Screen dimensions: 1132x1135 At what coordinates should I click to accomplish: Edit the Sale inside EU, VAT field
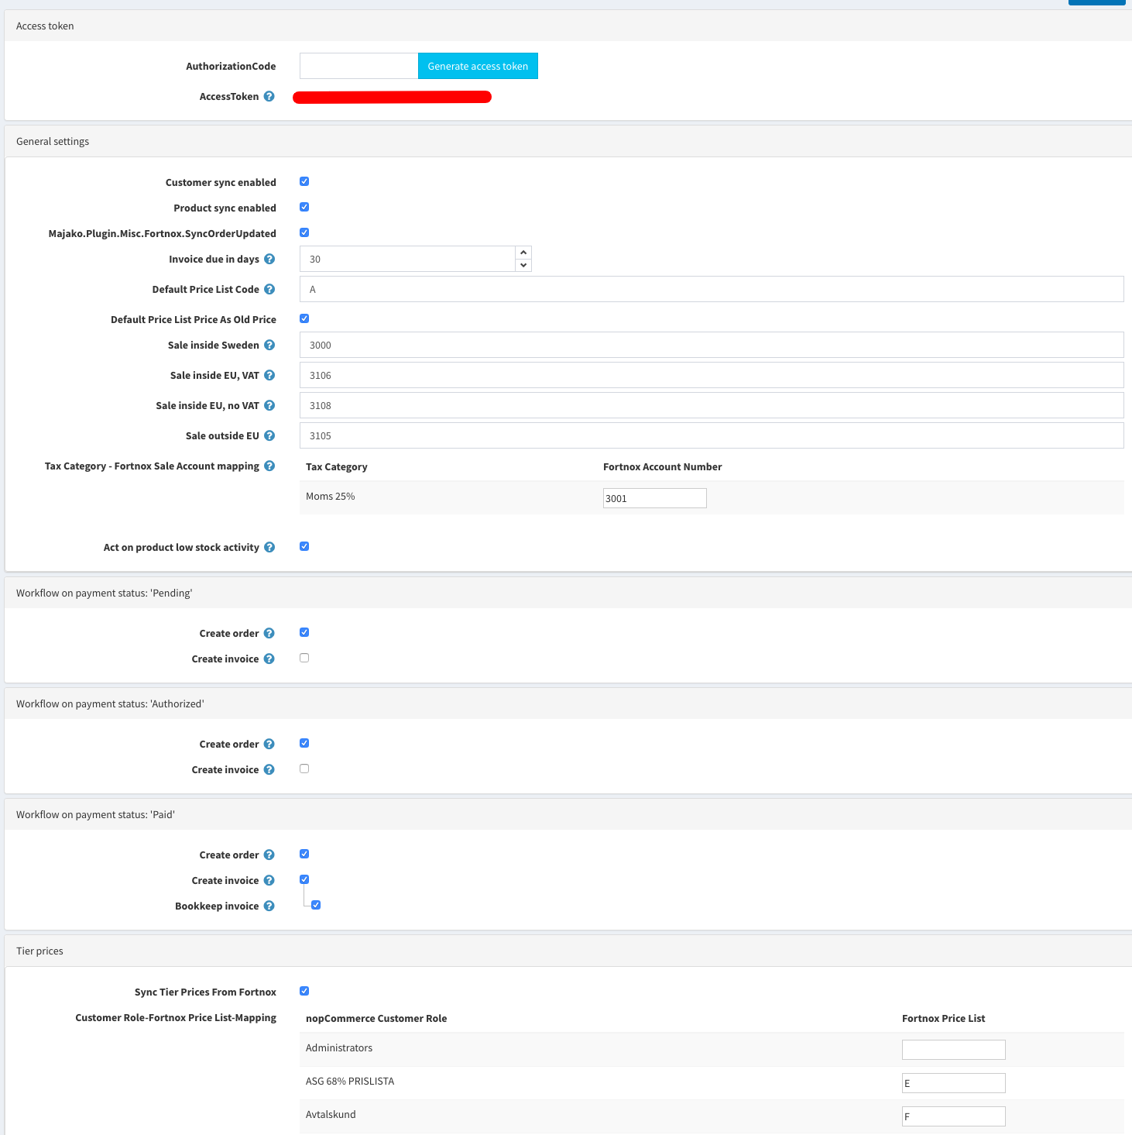712,375
